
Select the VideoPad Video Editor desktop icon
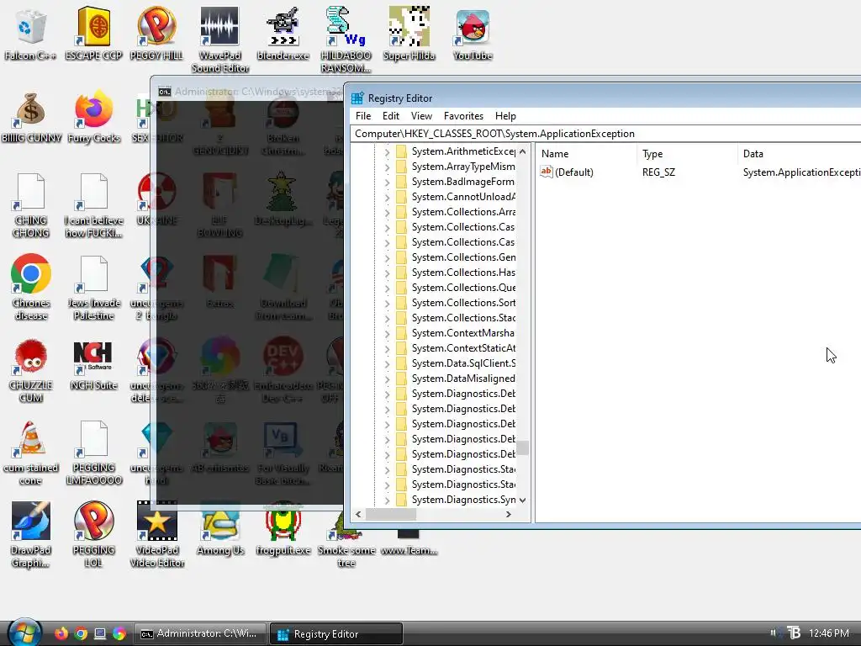pyautogui.click(x=157, y=534)
